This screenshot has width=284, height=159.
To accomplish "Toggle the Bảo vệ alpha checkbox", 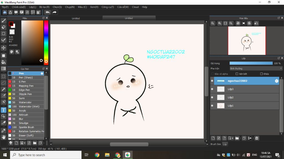I will (x=213, y=74).
